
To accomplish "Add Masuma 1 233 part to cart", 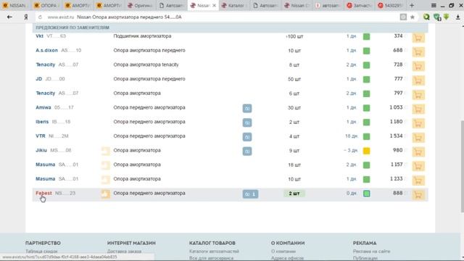I will coord(418,181).
